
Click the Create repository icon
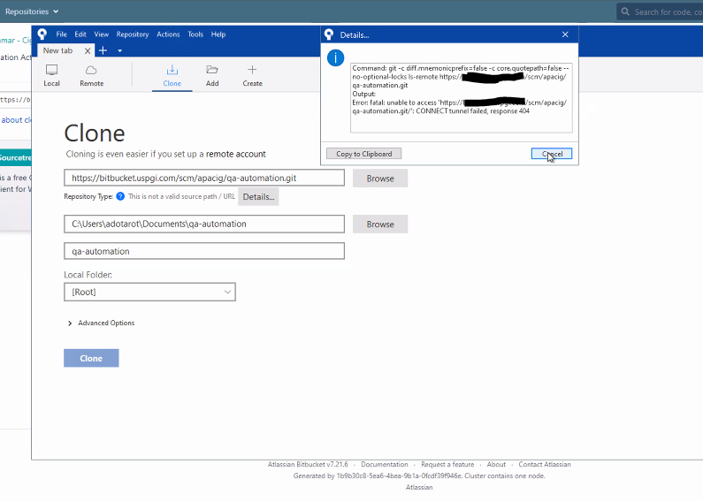click(x=252, y=75)
